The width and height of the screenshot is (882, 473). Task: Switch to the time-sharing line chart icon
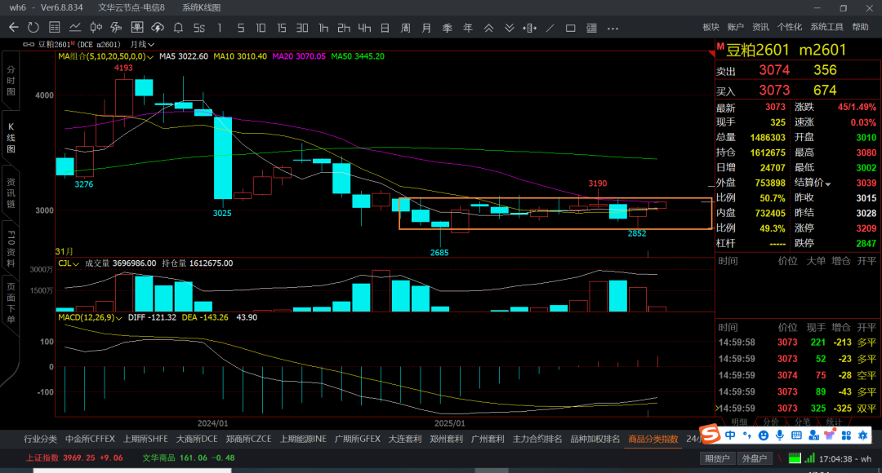pos(75,28)
